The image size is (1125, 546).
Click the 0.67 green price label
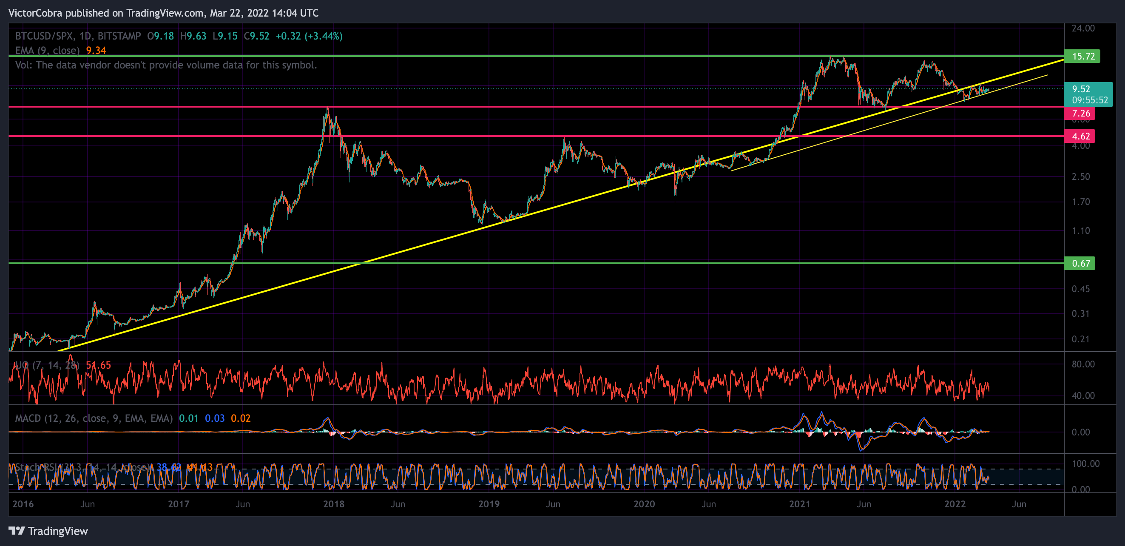(1080, 263)
